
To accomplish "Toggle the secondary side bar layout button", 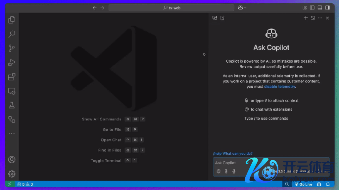I will (327, 8).
